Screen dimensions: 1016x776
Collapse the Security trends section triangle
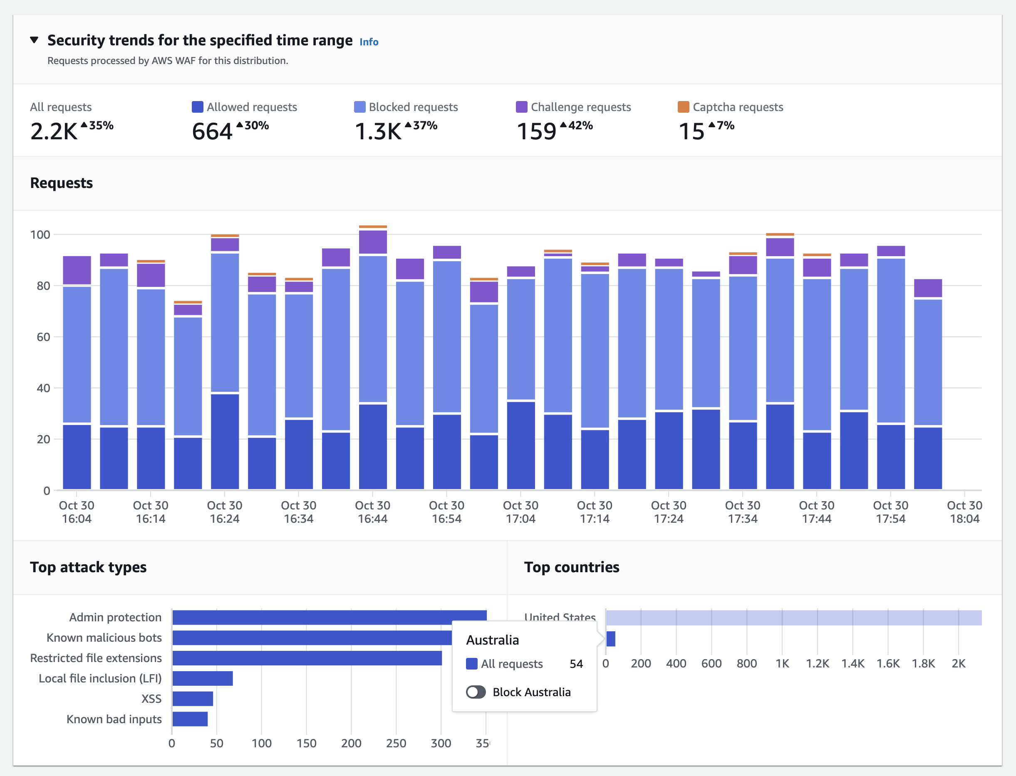(x=34, y=40)
